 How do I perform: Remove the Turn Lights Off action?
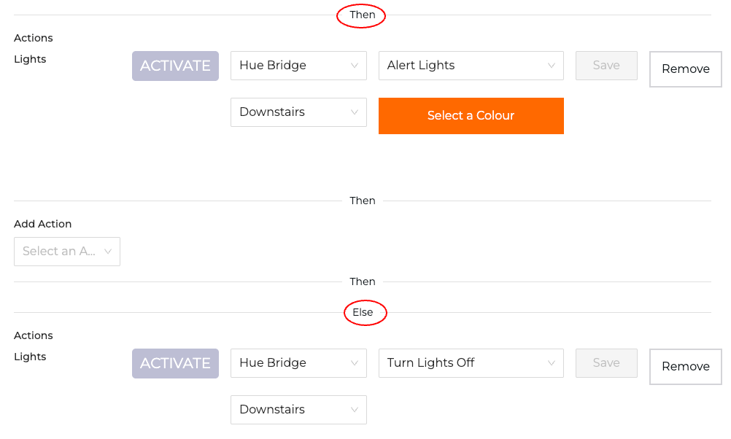685,367
